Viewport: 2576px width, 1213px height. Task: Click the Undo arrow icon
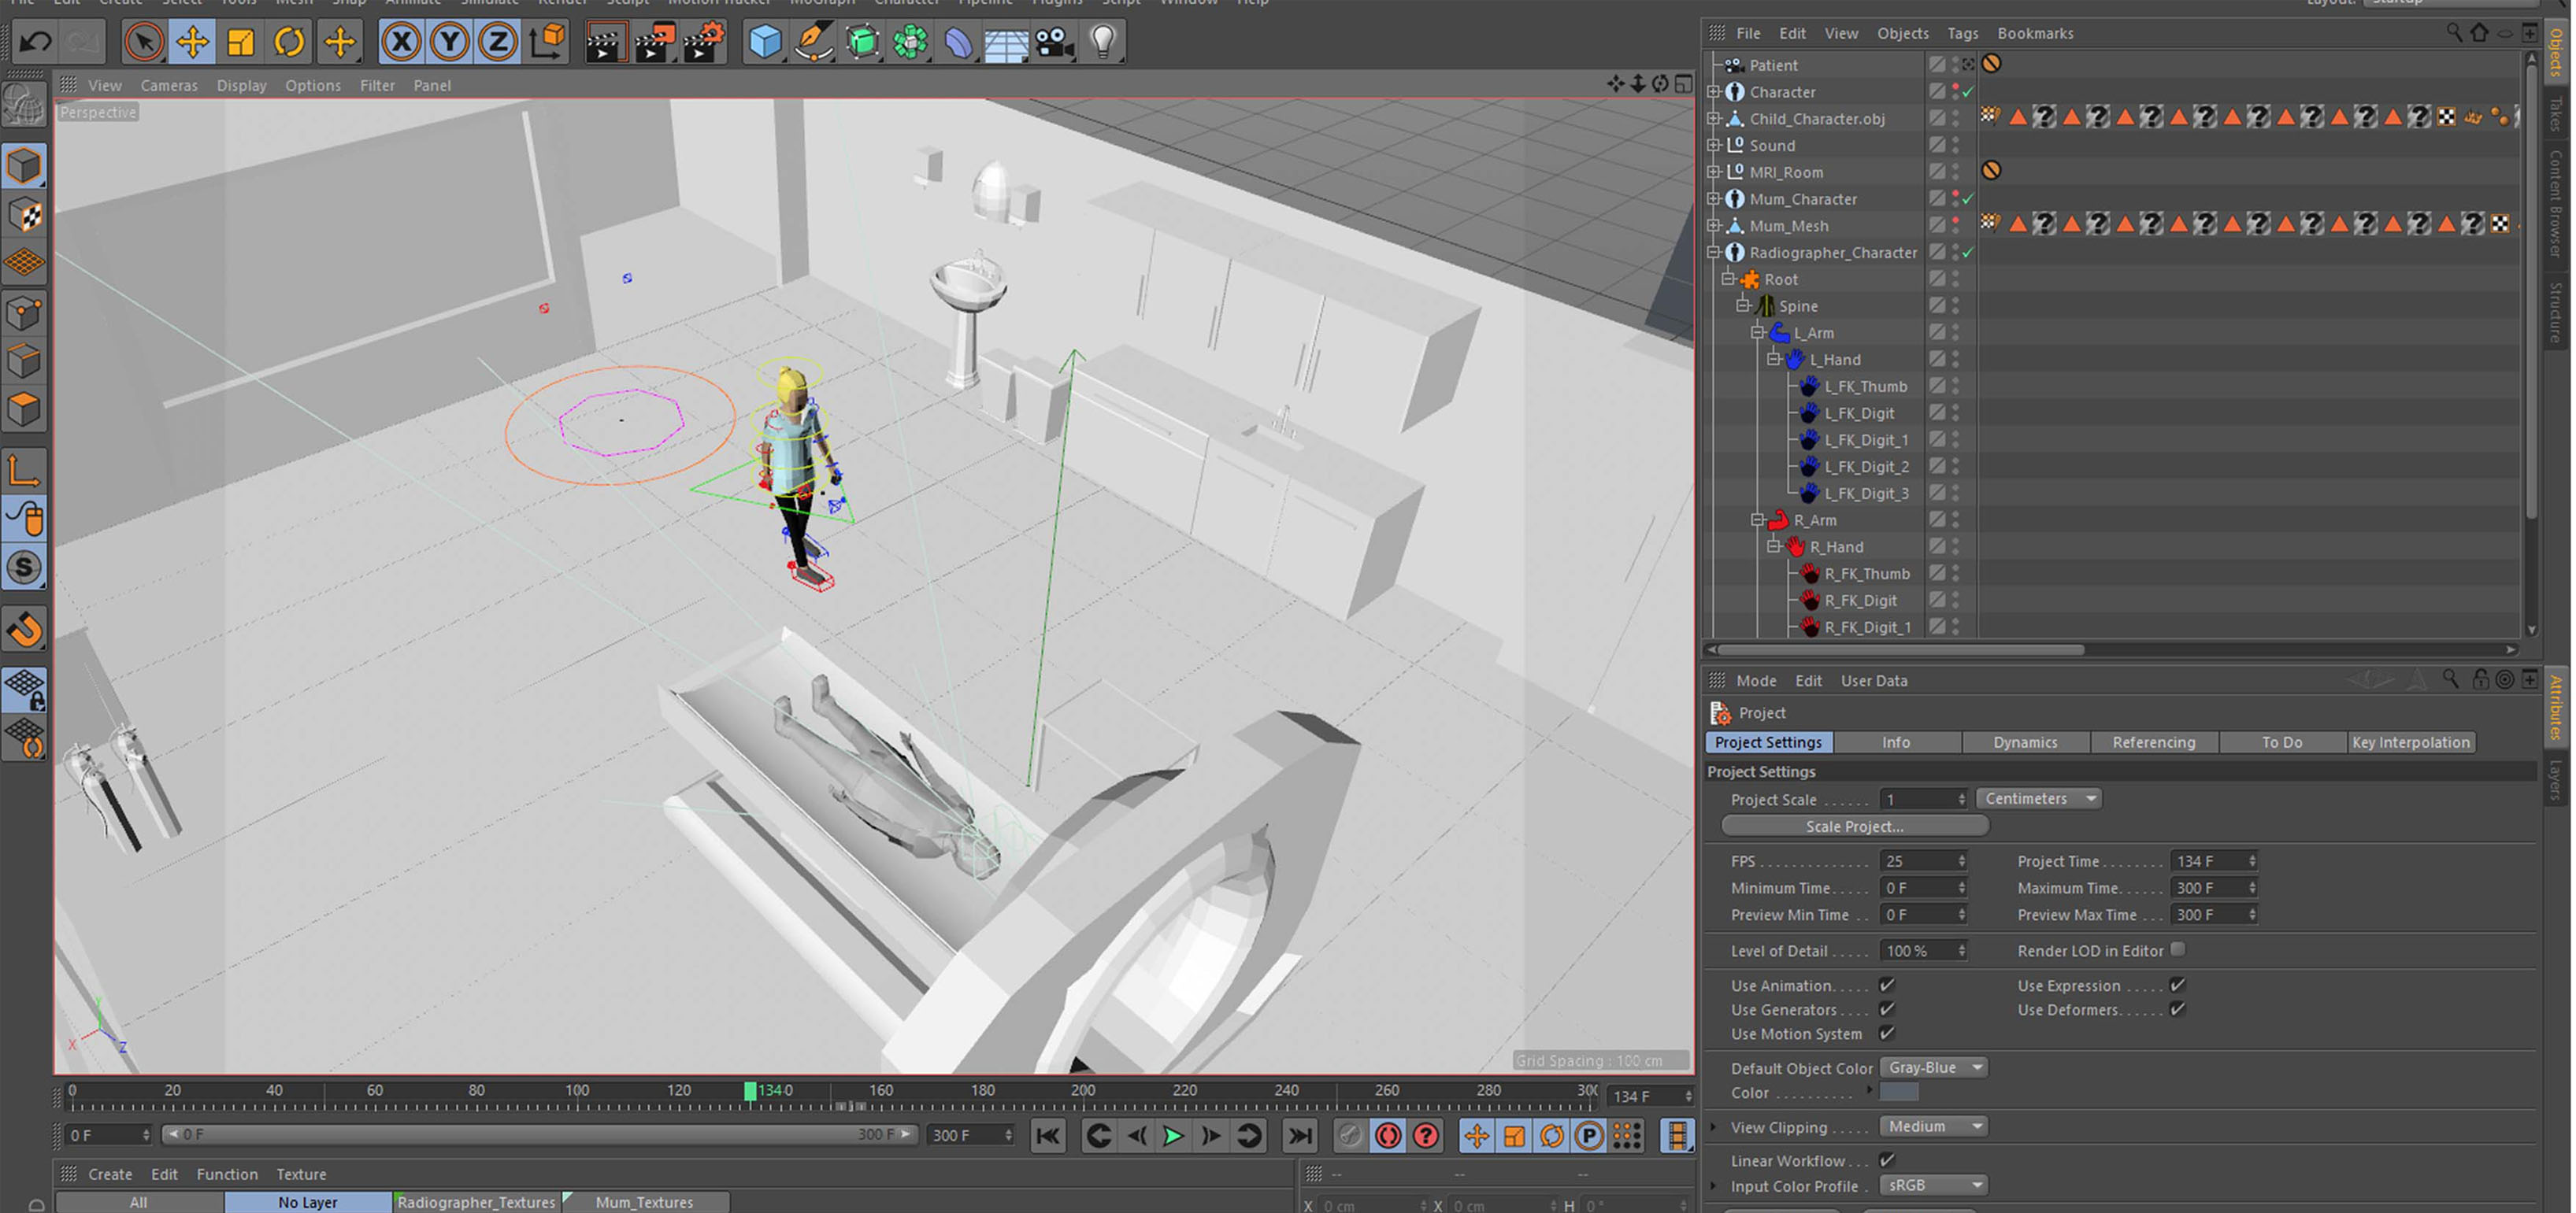click(x=36, y=42)
